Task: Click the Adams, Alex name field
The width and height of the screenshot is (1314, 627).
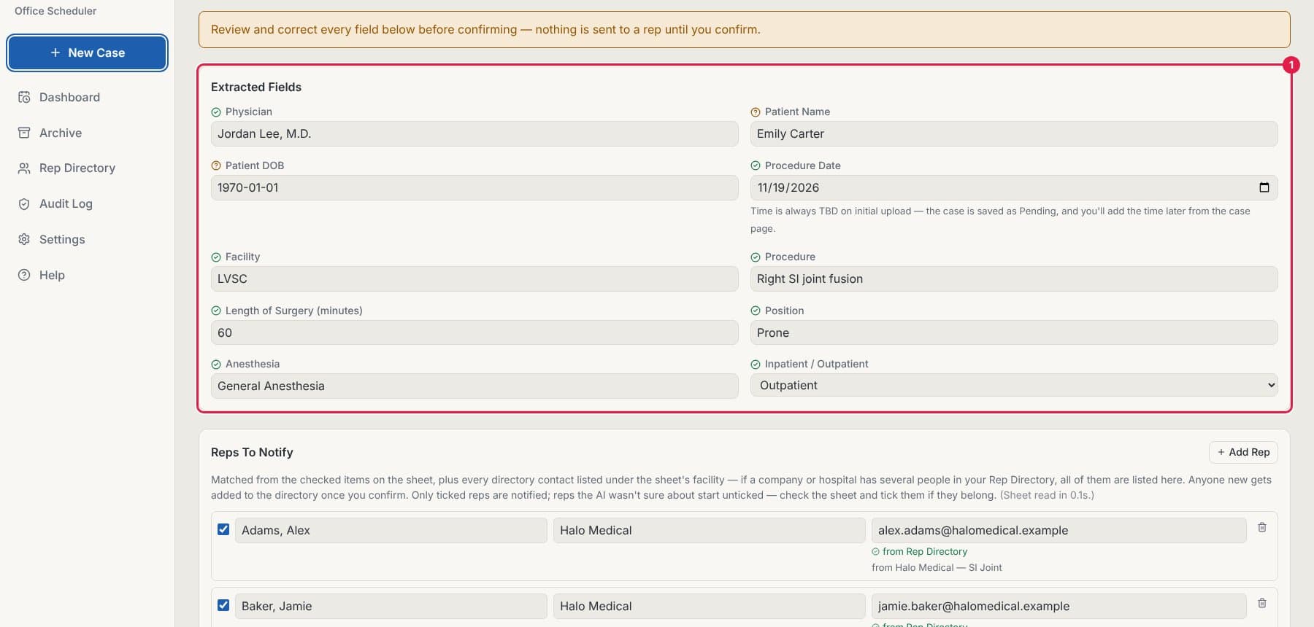Action: coord(391,530)
